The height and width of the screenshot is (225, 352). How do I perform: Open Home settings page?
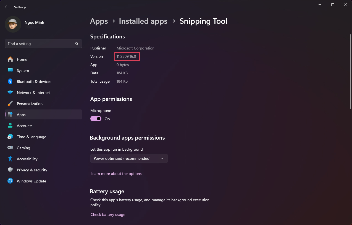pos(43,59)
